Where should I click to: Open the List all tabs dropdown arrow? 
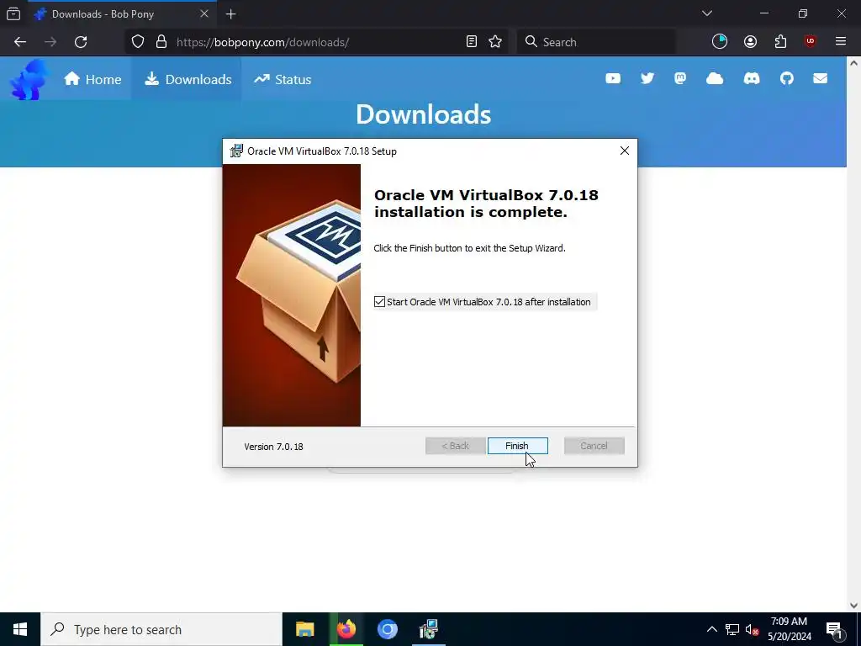[707, 13]
